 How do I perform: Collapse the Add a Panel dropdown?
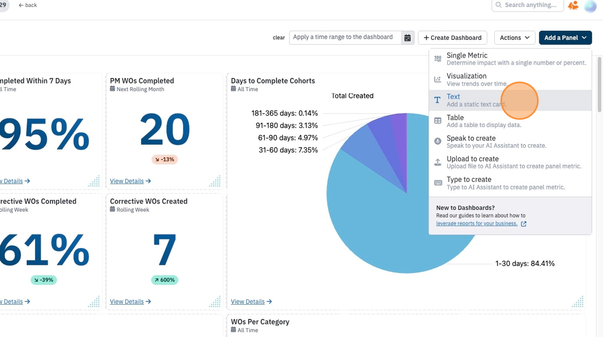pos(565,38)
